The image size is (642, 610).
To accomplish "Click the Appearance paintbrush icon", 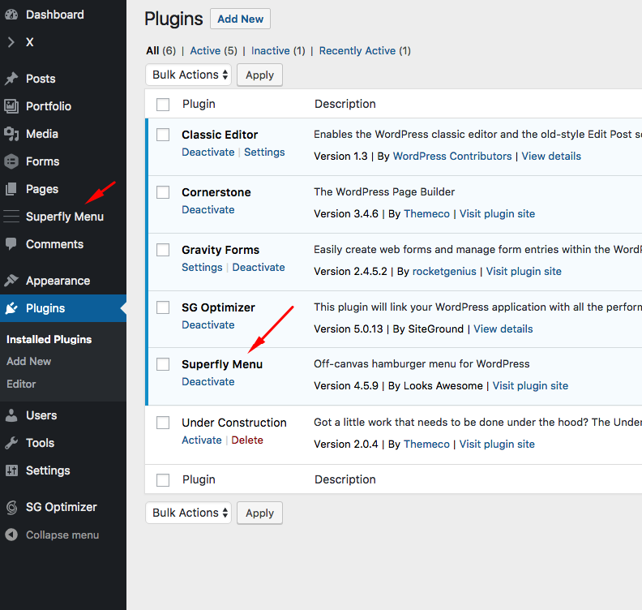I will coord(11,281).
